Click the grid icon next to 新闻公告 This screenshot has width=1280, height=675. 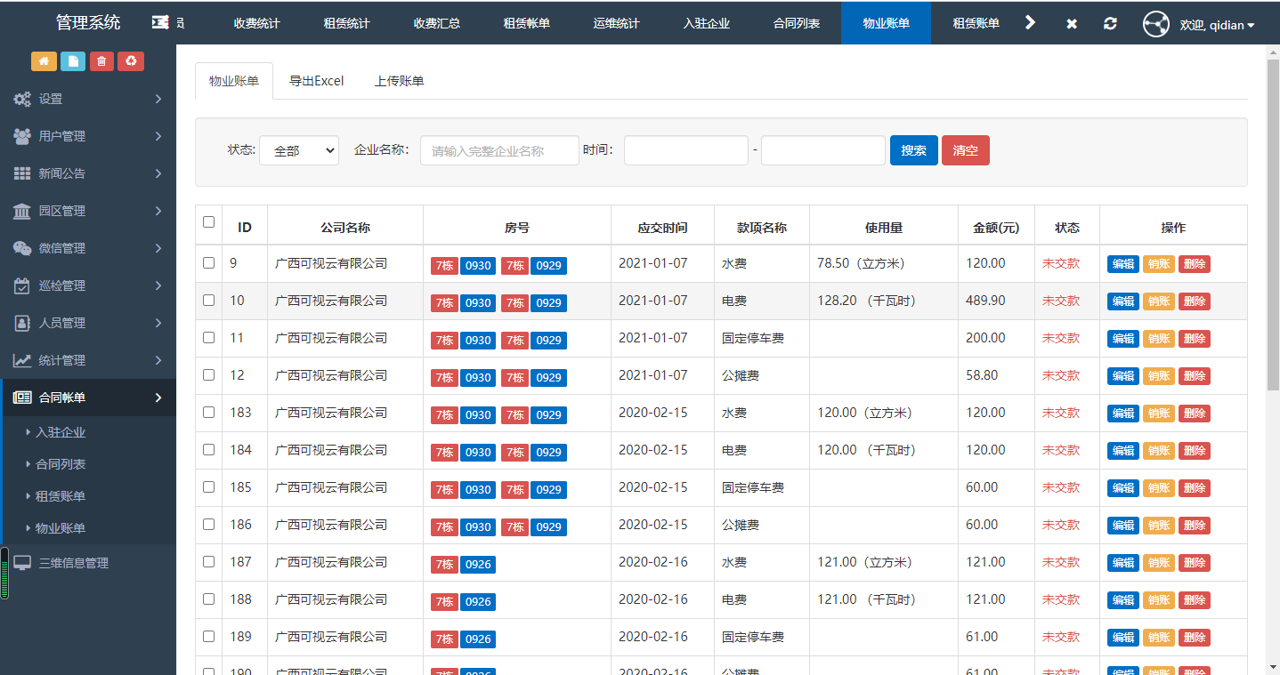[22, 173]
